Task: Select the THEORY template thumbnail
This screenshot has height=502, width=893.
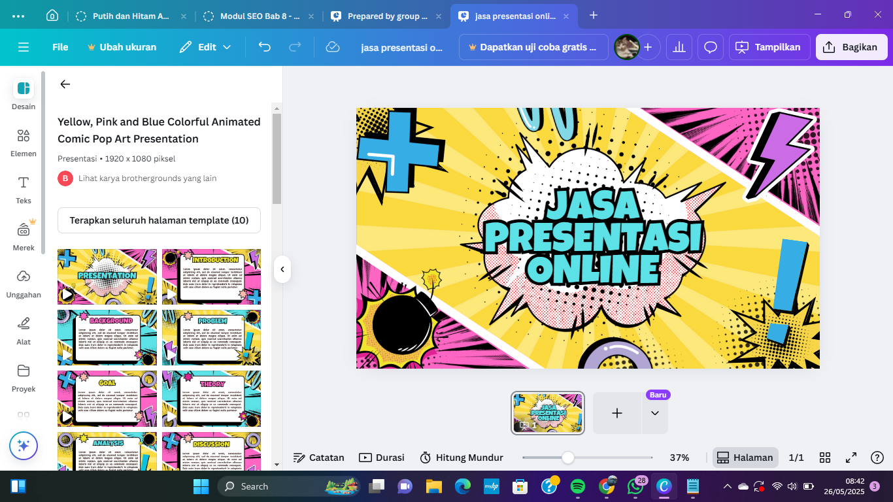Action: click(x=211, y=398)
